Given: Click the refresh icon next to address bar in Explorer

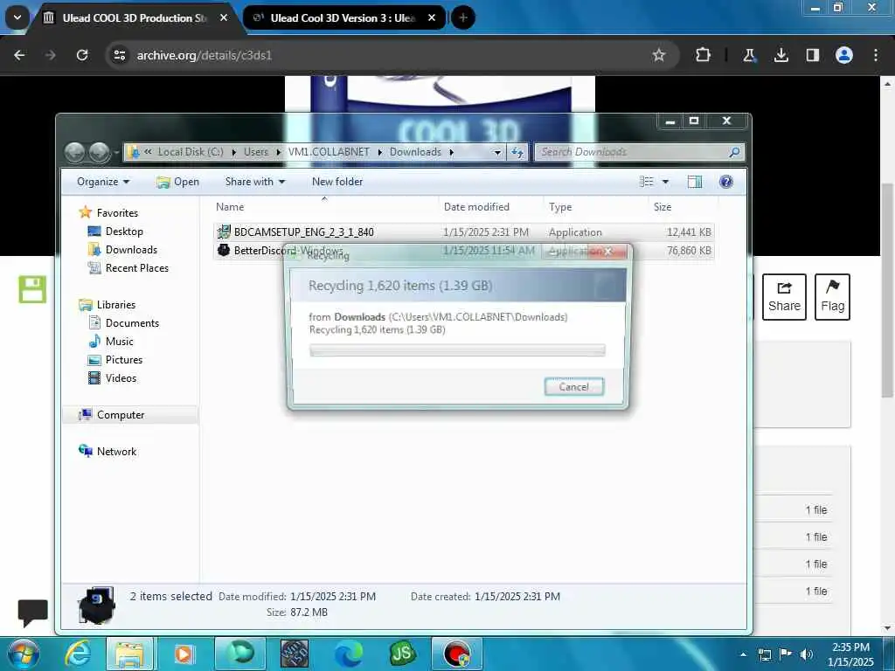Looking at the screenshot, I should click(517, 152).
